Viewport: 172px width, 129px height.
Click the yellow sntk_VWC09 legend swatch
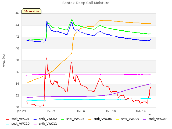coord(117,119)
